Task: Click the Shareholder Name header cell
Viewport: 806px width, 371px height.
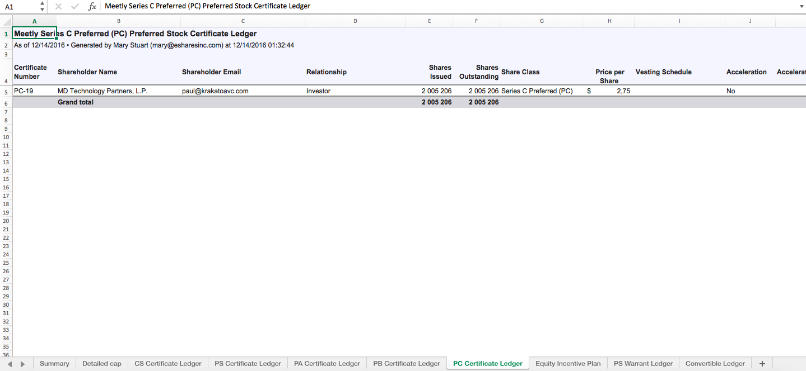Action: [119, 72]
